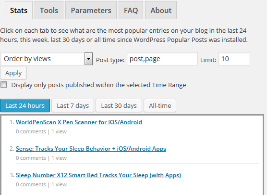Image resolution: width=267 pixels, height=195 pixels.
Task: Open Sleep Number X12 Smart Bed link
Action: click(98, 175)
